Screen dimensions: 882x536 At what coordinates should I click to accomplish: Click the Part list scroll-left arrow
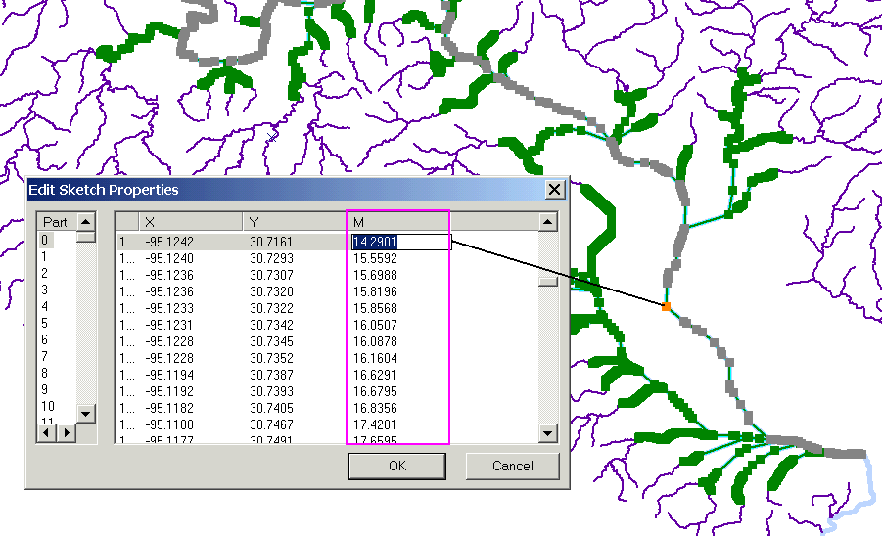47,431
